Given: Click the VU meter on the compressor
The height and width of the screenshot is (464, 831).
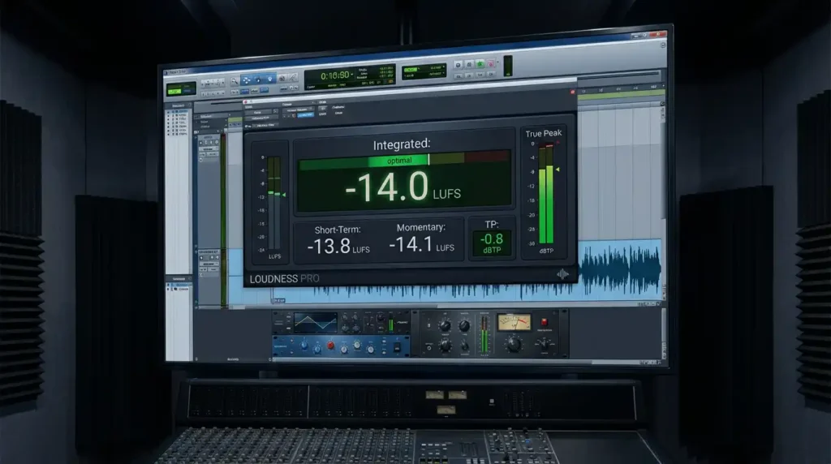Looking at the screenshot, I should [x=514, y=323].
